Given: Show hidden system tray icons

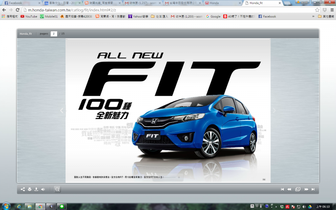Looking at the screenshot, I should click(x=276, y=207).
